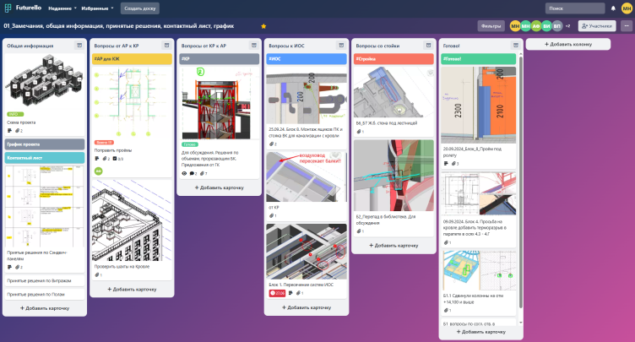This screenshot has height=342, width=635.
Task: Star the board as favorite
Action: point(263,26)
